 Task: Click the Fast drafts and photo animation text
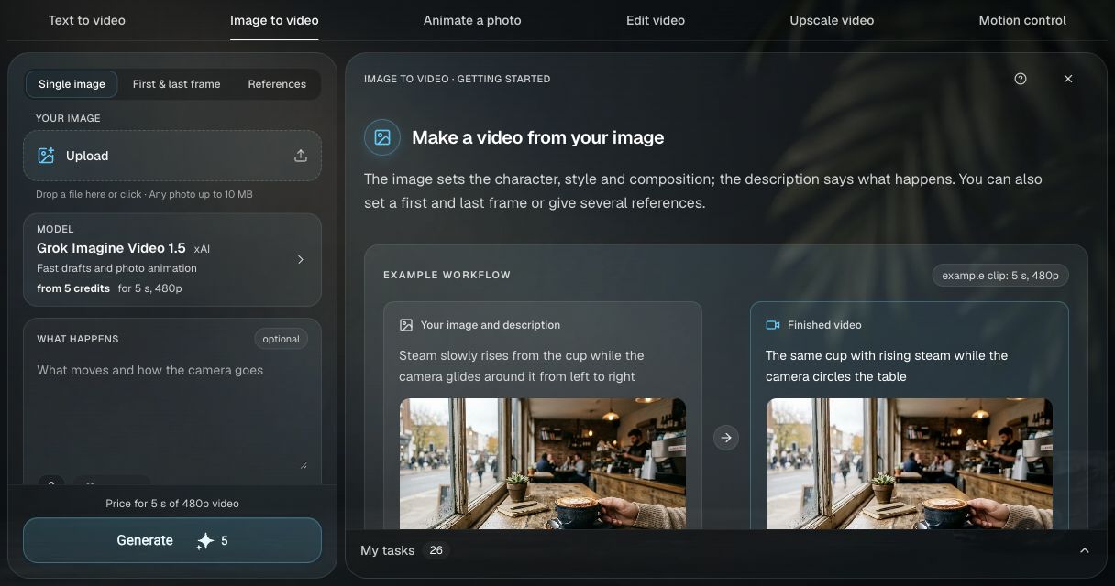pyautogui.click(x=116, y=268)
